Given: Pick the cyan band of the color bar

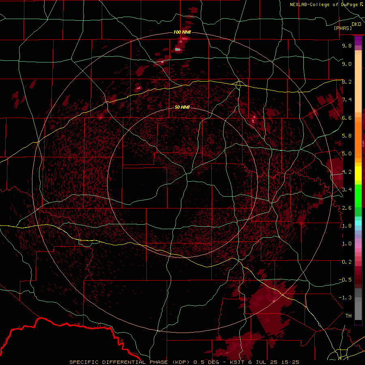Looking at the screenshot, I should click(358, 223).
